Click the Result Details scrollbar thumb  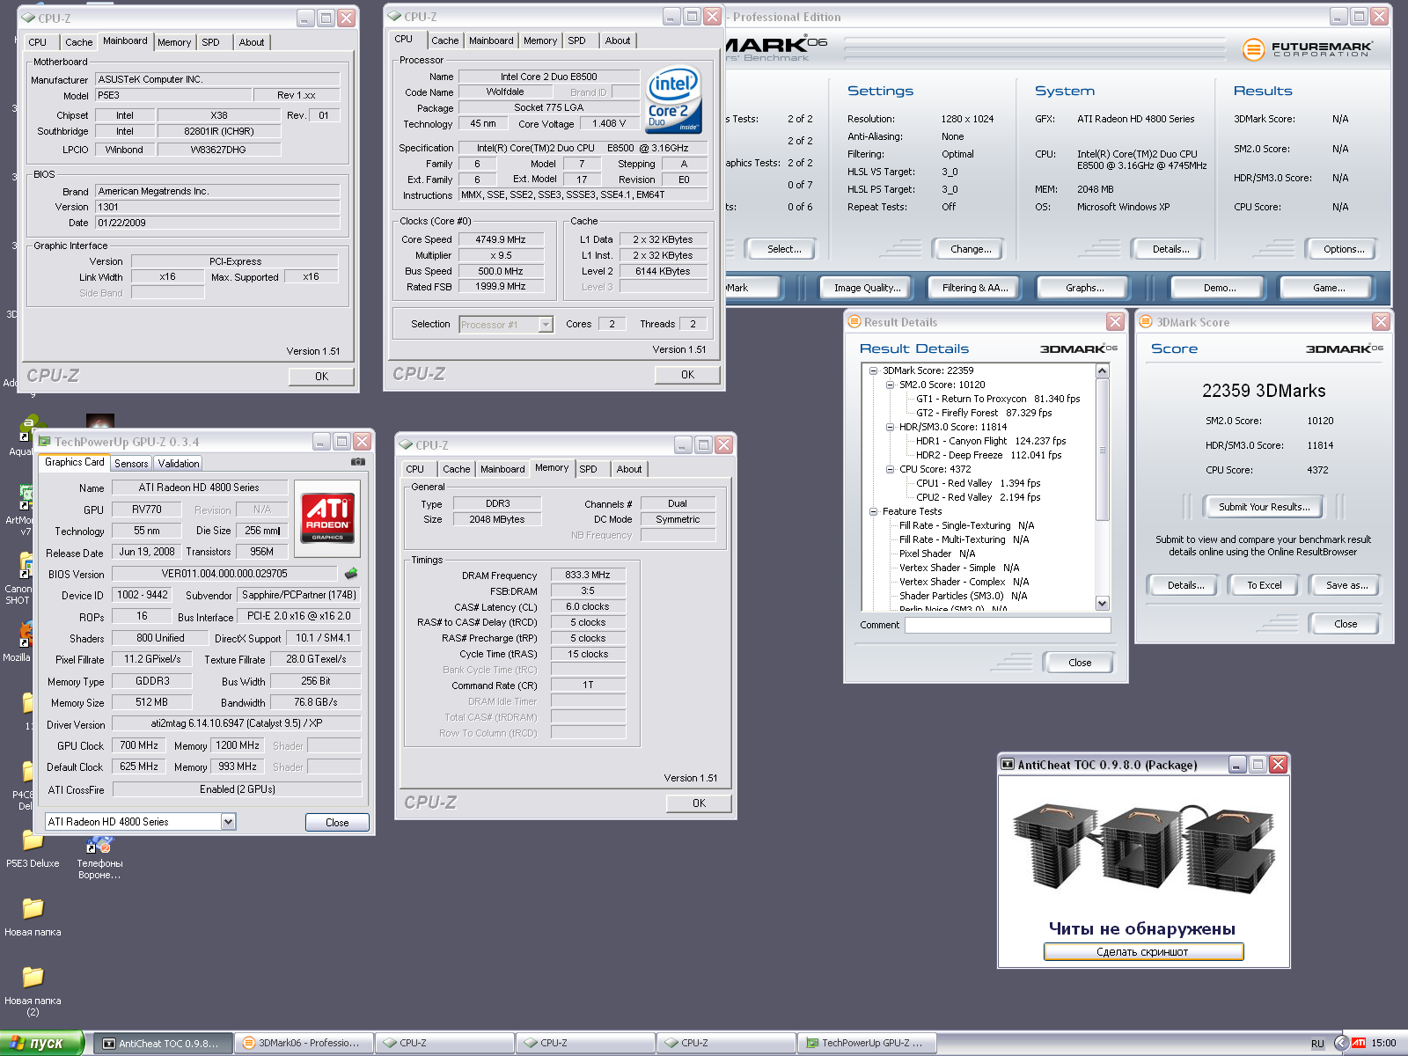click(x=1103, y=449)
